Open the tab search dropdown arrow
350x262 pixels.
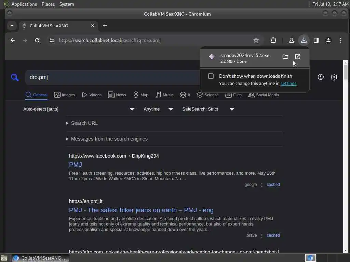[x=12, y=26]
